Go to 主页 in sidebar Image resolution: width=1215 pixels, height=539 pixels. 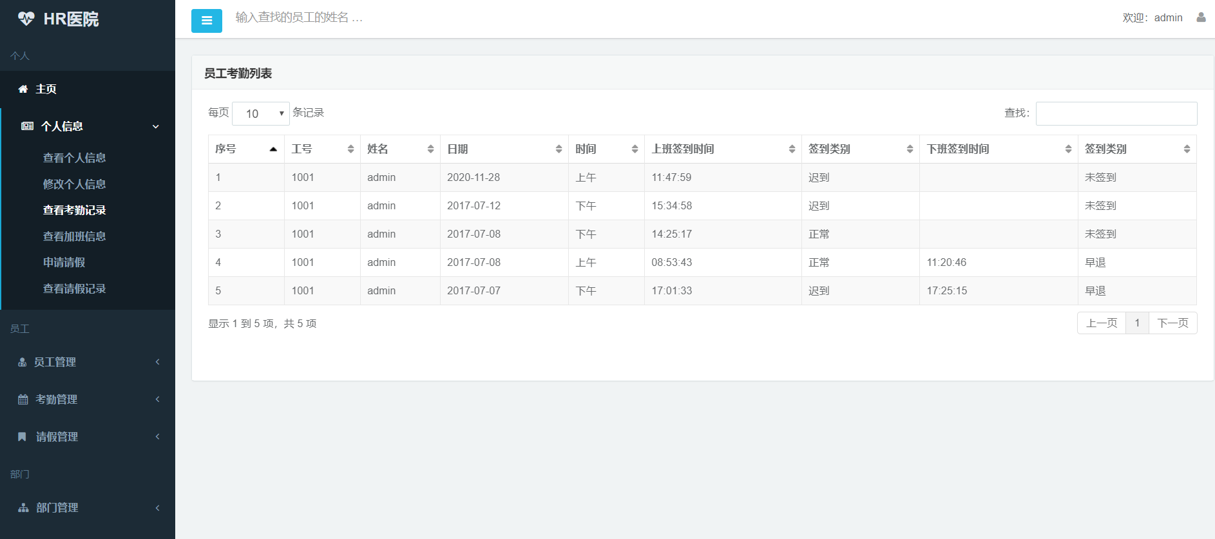point(46,89)
